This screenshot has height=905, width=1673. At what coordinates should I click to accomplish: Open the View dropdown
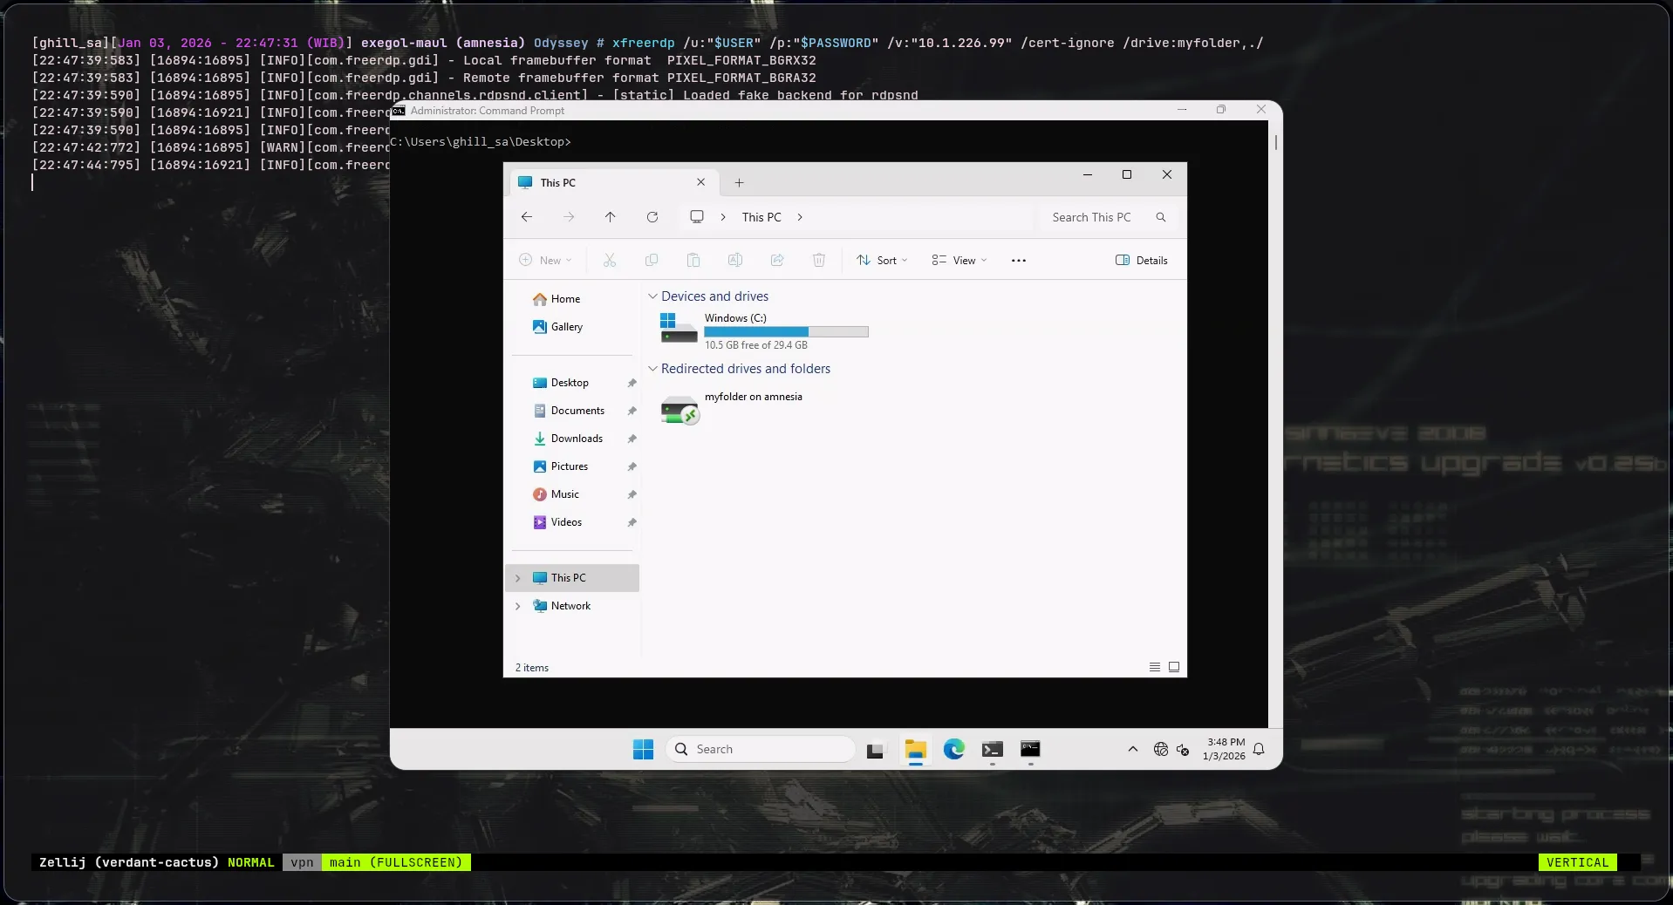[958, 260]
